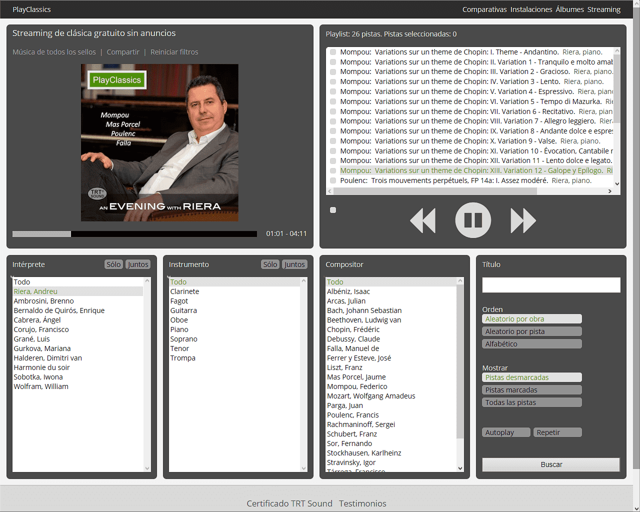The height and width of the screenshot is (512, 640).
Task: Seek within the track progress bar
Action: tap(134, 234)
